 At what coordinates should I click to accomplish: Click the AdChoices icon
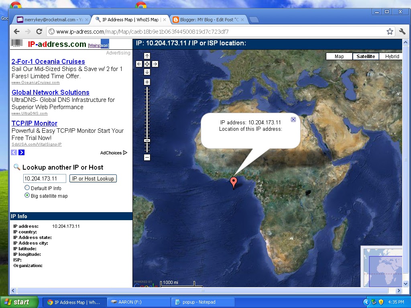125,153
